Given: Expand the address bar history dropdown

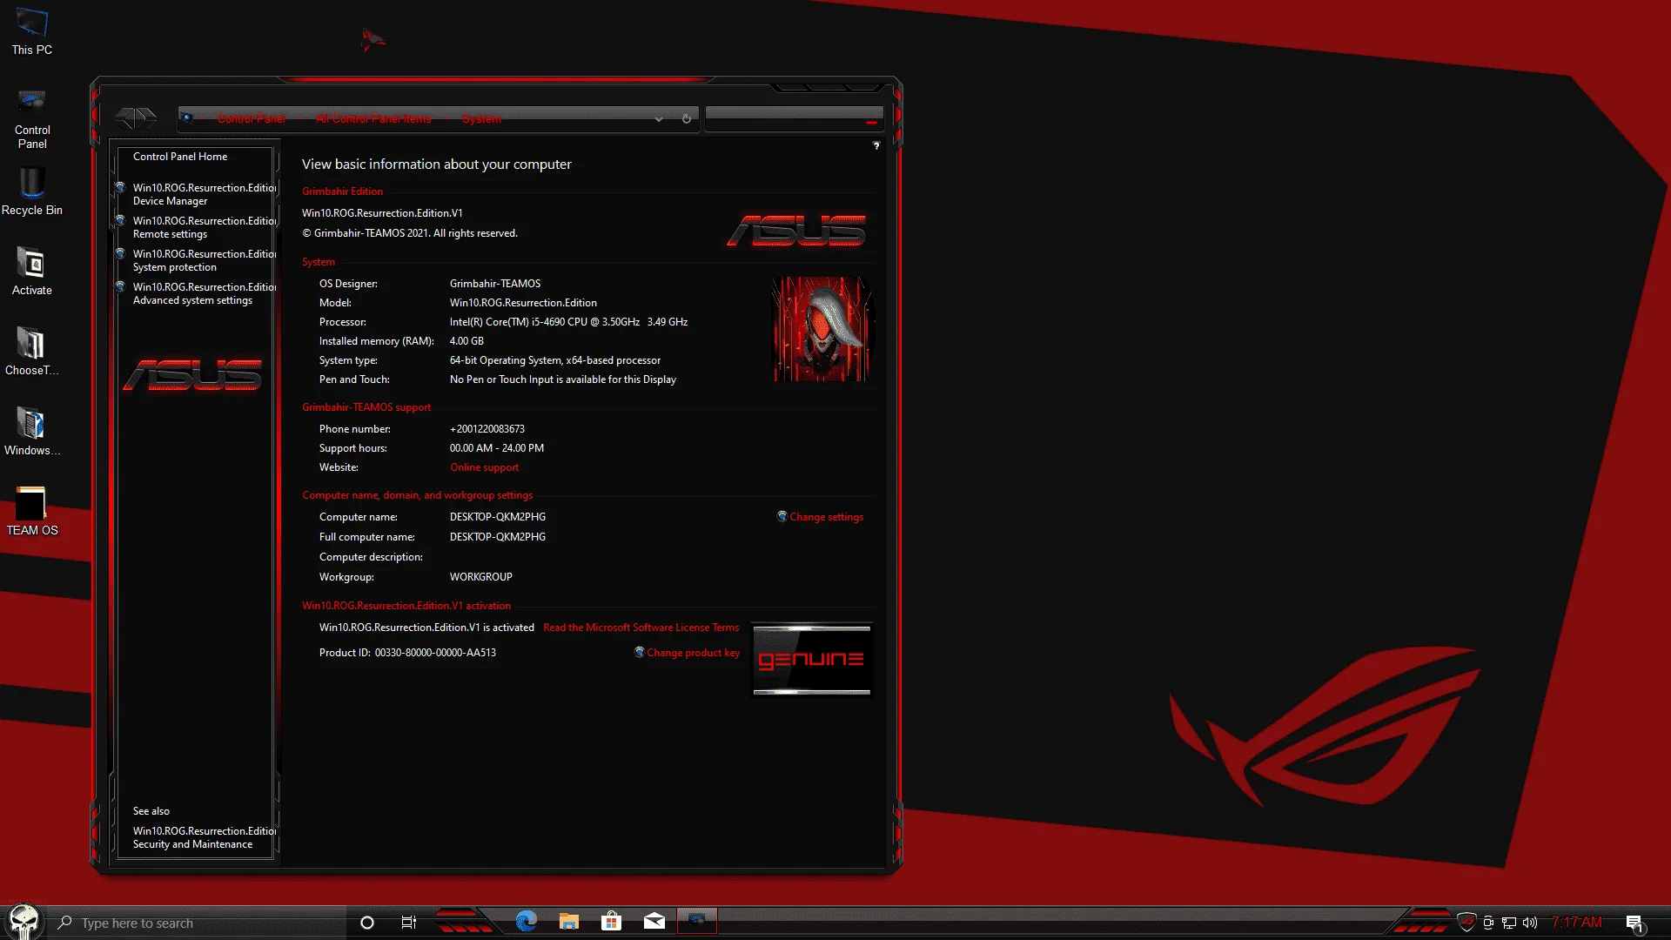Looking at the screenshot, I should [659, 119].
